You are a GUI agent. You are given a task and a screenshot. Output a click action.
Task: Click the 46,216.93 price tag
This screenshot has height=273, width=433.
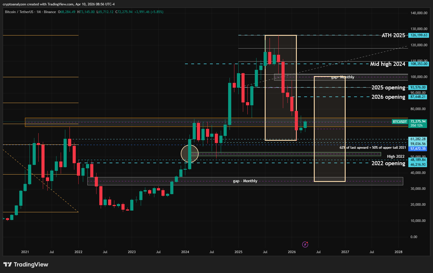418,165
